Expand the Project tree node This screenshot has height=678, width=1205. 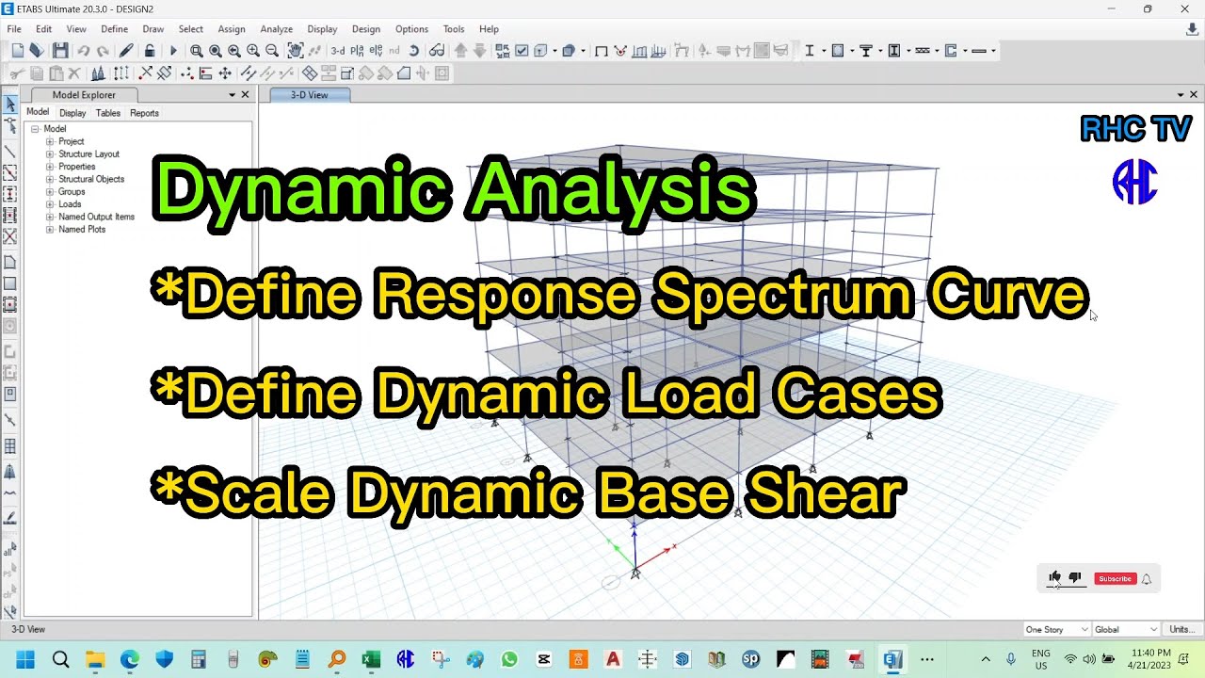pos(50,141)
